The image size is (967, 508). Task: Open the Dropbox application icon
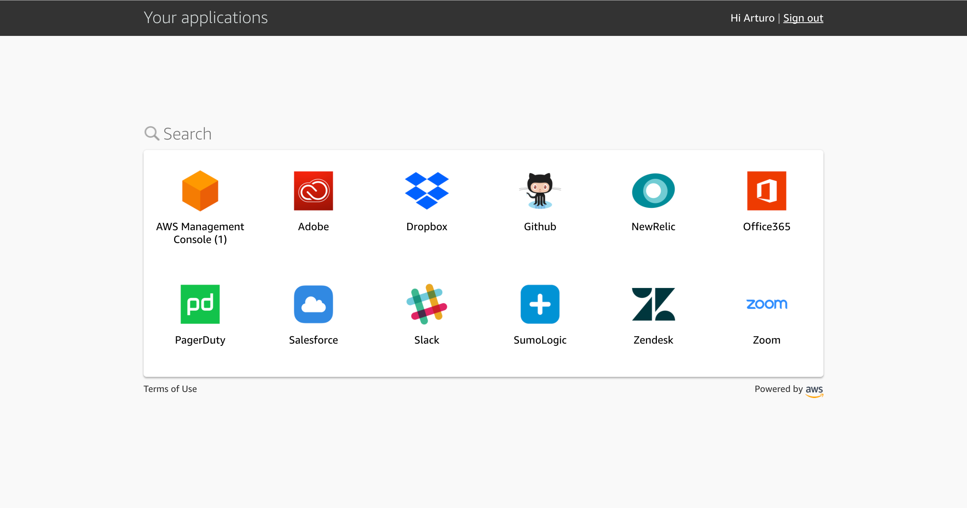[427, 190]
